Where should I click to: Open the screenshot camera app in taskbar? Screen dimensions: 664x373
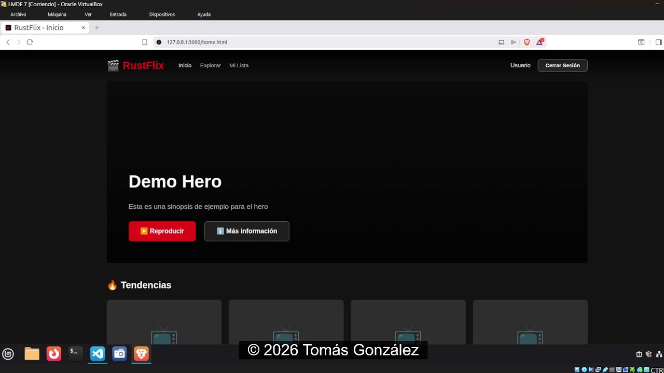(119, 354)
